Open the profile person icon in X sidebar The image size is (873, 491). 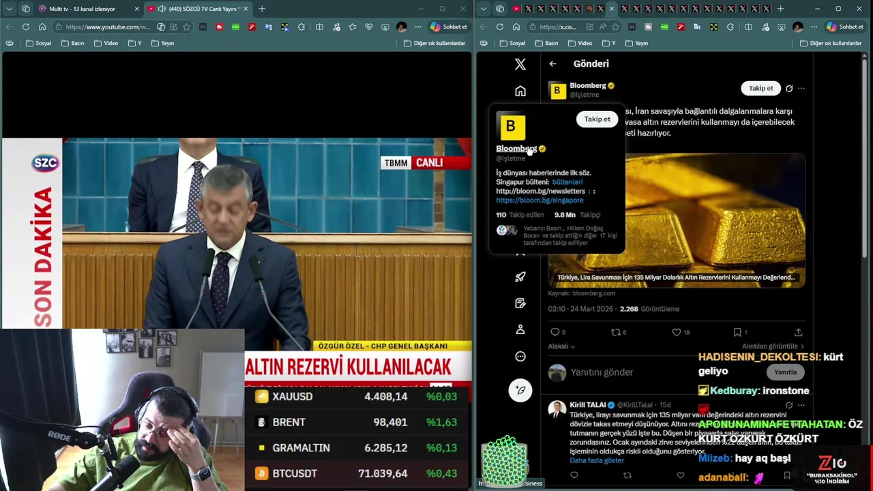[x=520, y=330]
